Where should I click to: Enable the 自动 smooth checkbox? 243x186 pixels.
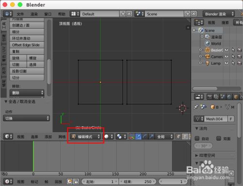click(x=197, y=138)
